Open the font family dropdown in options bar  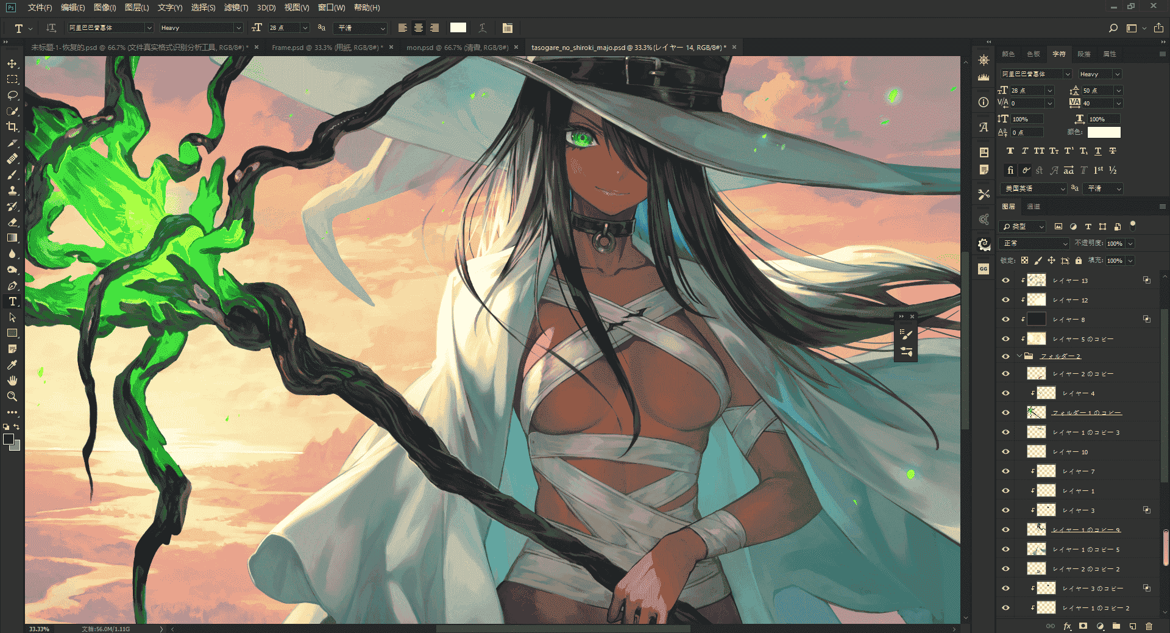[x=149, y=28]
